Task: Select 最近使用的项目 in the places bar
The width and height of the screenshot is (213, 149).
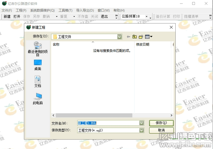Action: (x=38, y=49)
